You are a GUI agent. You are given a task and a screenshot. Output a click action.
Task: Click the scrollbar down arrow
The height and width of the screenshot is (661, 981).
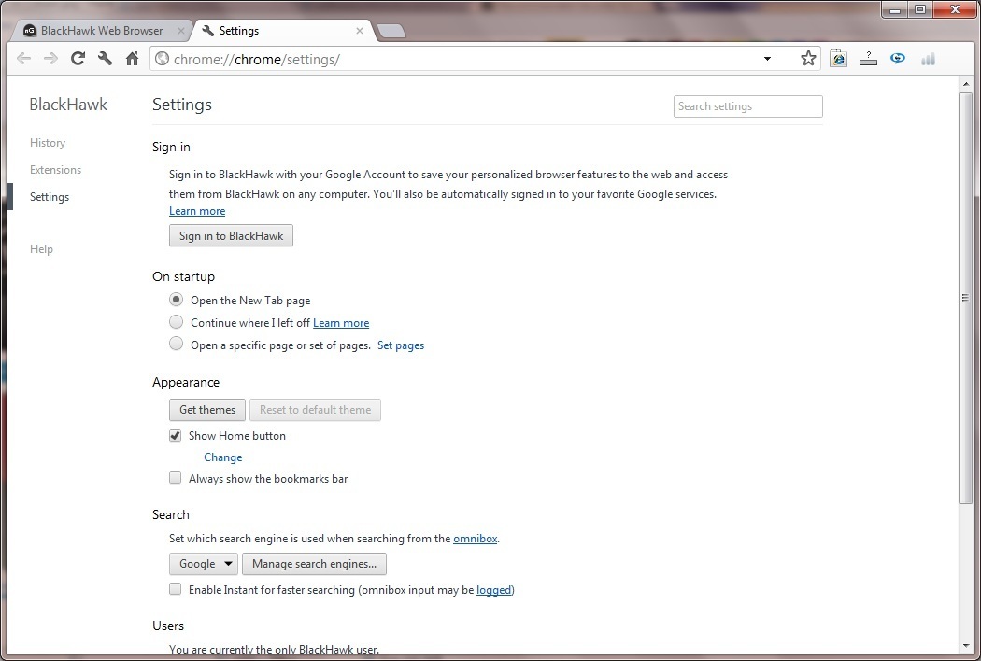pyautogui.click(x=965, y=646)
